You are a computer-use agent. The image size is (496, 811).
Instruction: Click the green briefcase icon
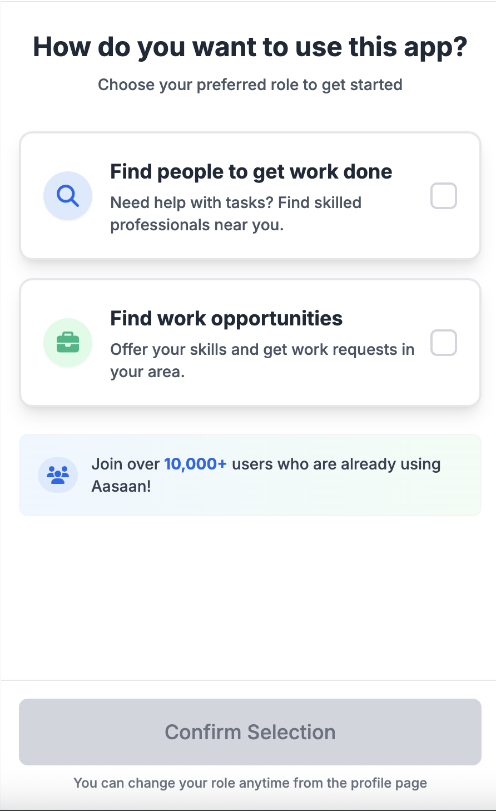coord(68,343)
